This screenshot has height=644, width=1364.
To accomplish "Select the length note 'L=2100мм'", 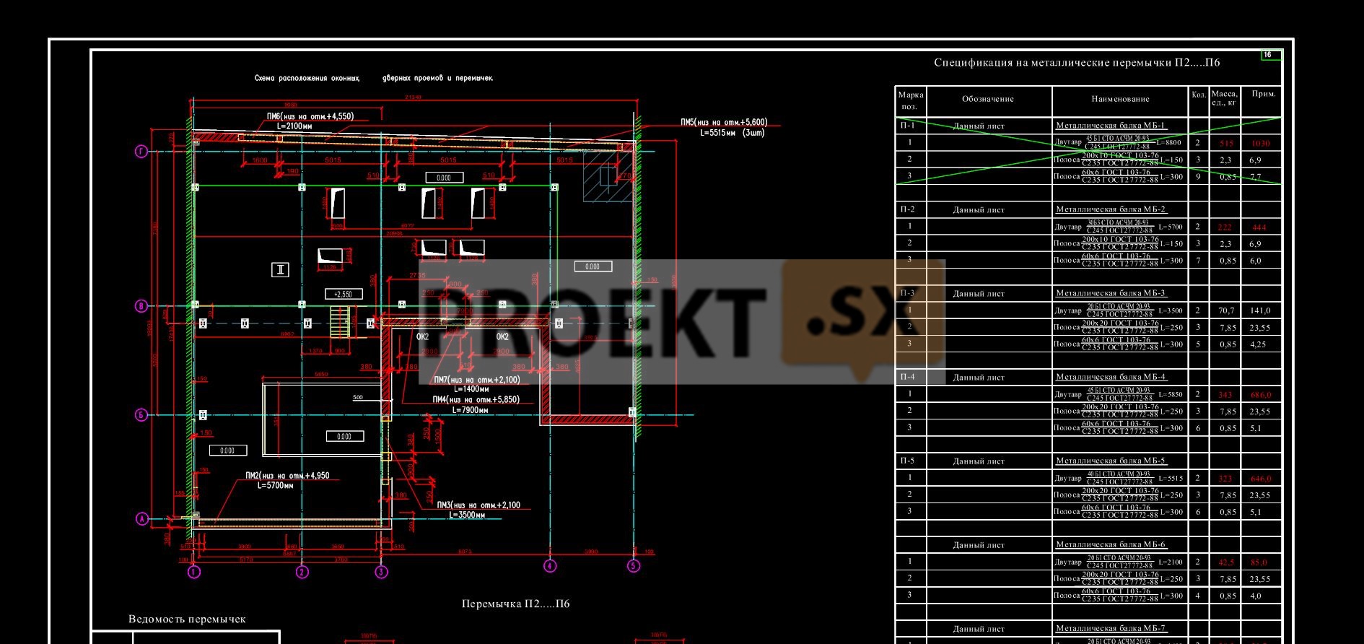I will (294, 126).
